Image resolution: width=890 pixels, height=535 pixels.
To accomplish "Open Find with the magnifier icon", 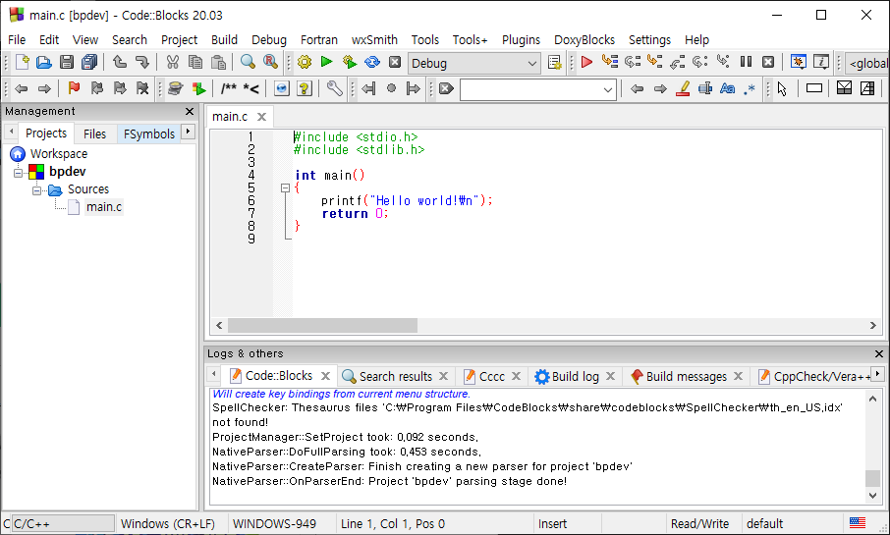I will point(248,62).
